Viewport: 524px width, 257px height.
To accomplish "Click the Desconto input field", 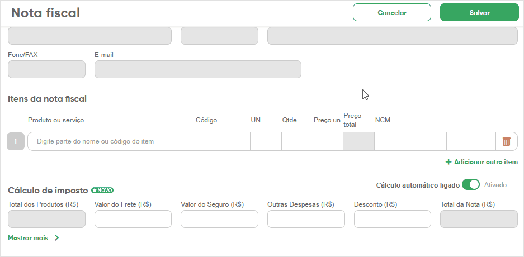I will [x=393, y=219].
